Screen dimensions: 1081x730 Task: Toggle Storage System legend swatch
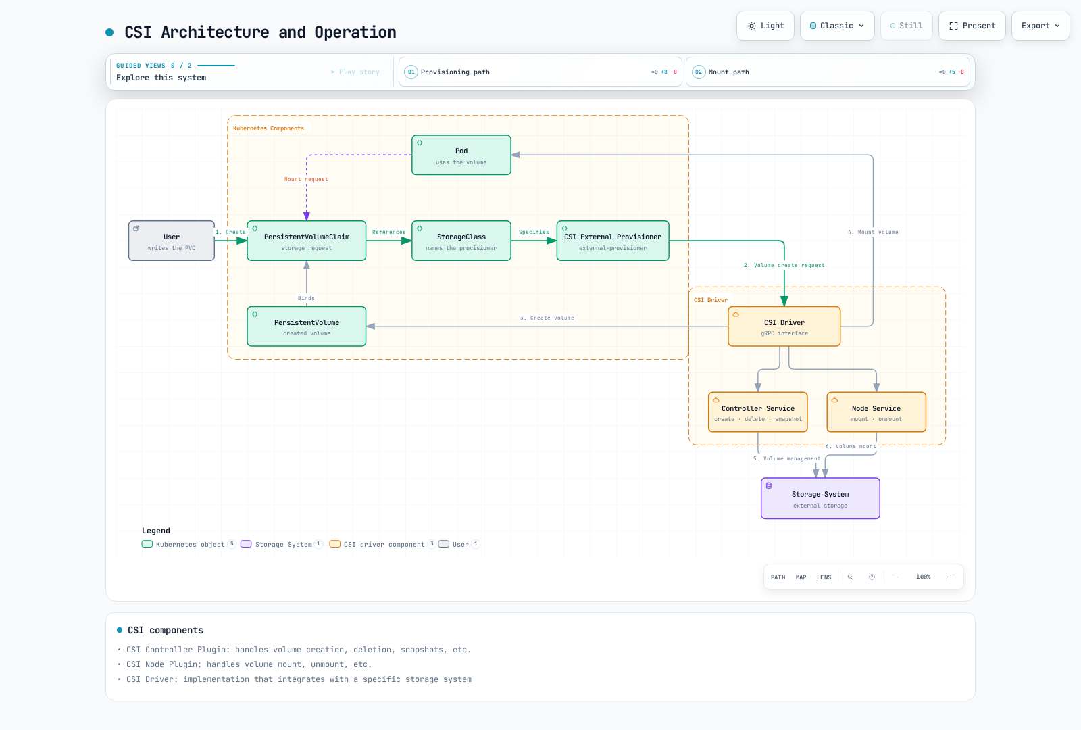click(x=246, y=544)
